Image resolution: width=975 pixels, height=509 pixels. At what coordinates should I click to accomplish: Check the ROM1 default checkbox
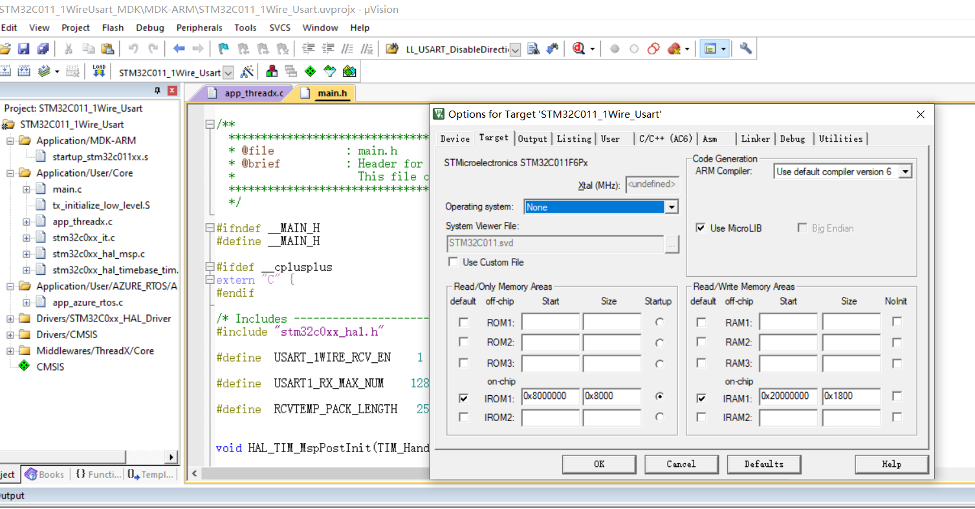(x=463, y=322)
